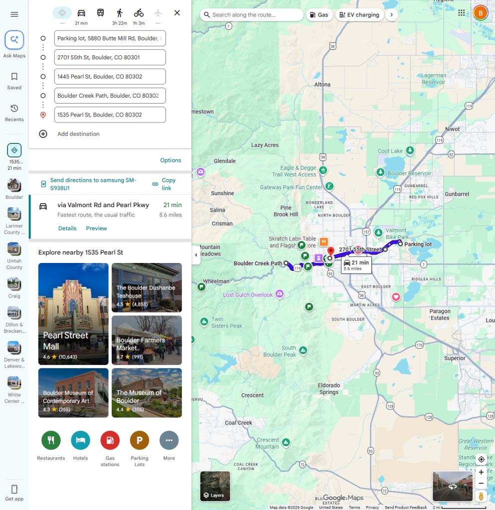
Task: Search nearby Hotels
Action: tap(80, 440)
